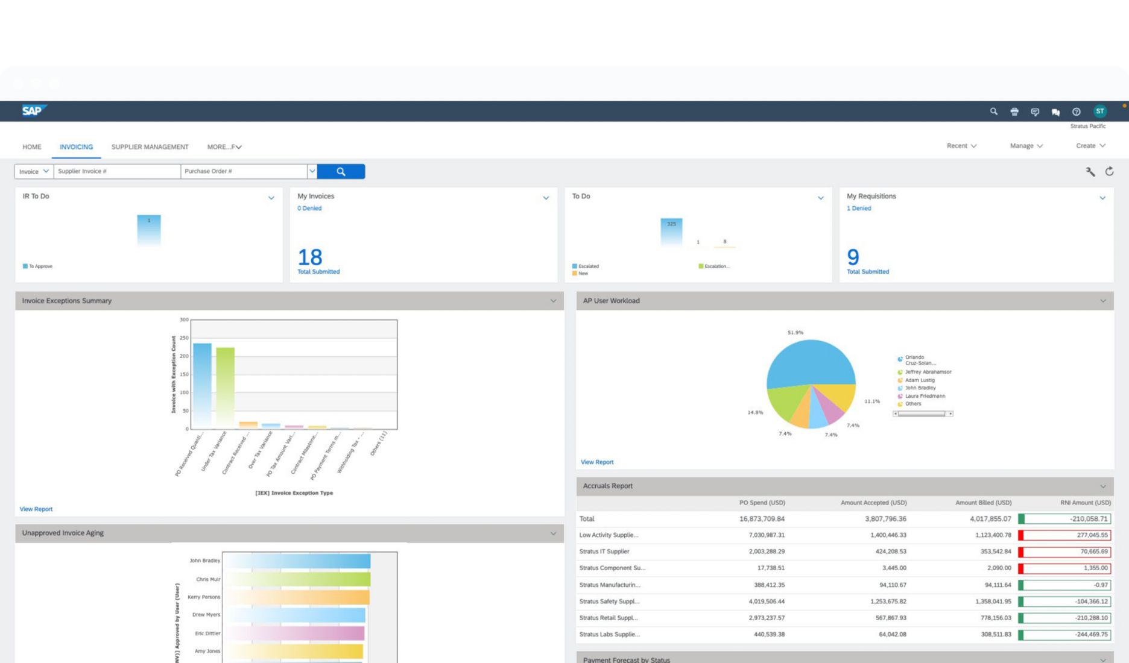
Task: Open the ST user profile avatar
Action: click(1100, 112)
